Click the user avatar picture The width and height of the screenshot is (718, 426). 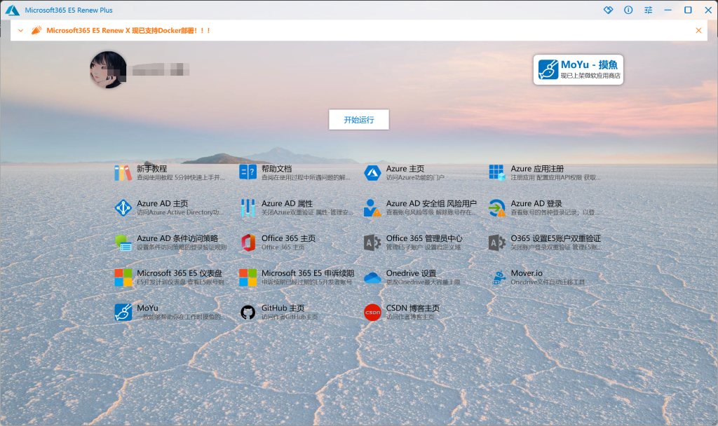tap(108, 69)
